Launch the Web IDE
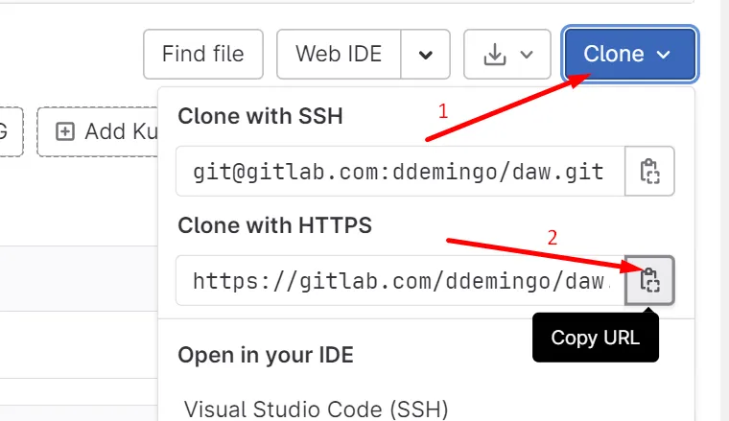The image size is (729, 421). pyautogui.click(x=338, y=54)
